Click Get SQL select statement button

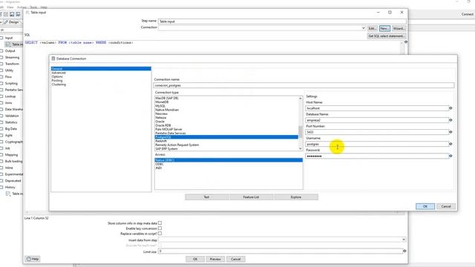386,36
